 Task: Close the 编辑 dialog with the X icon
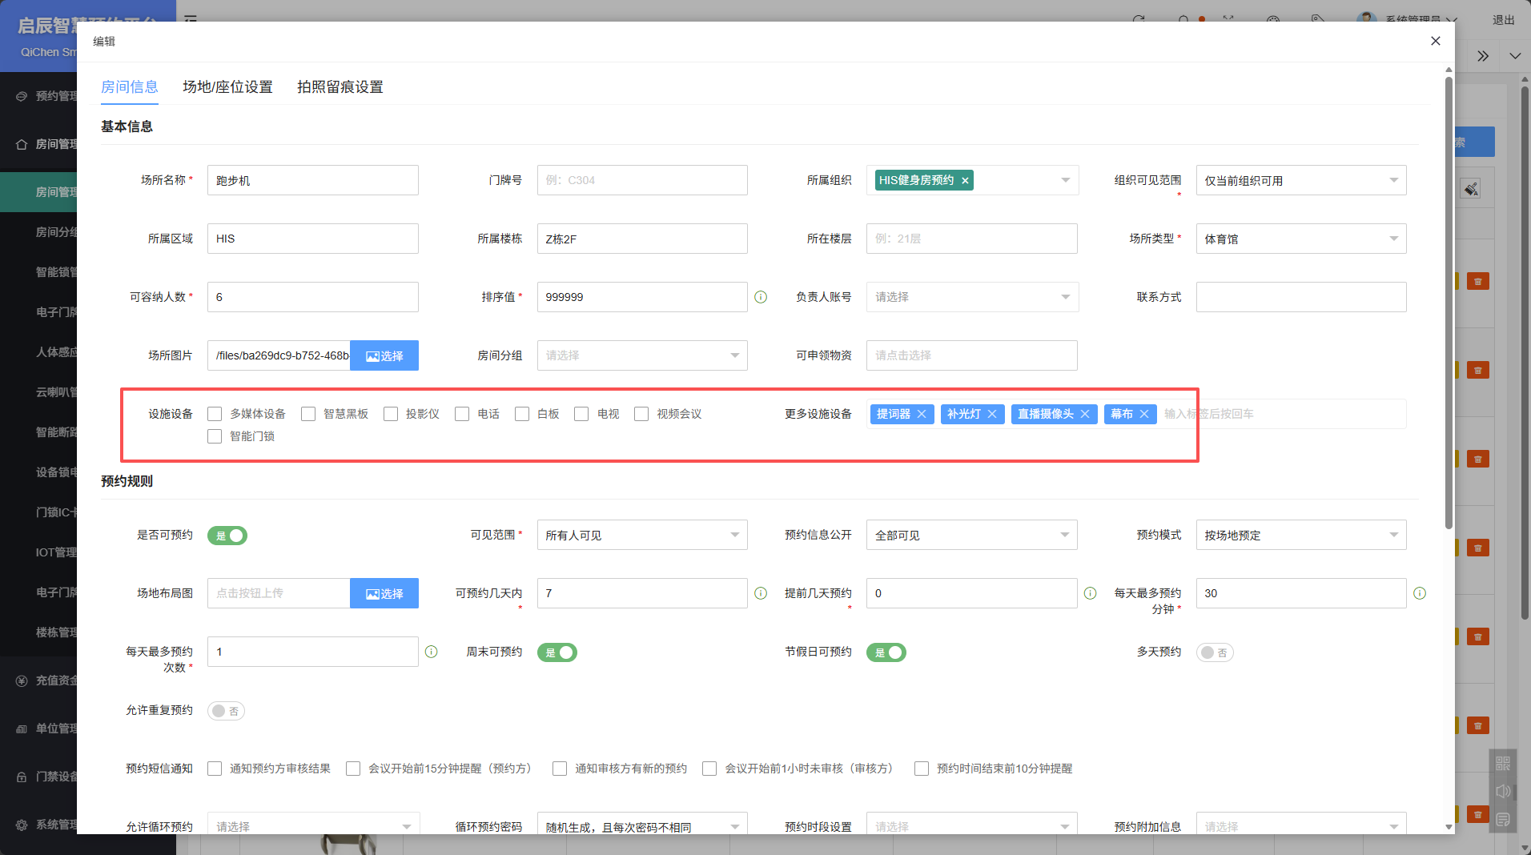[1435, 41]
